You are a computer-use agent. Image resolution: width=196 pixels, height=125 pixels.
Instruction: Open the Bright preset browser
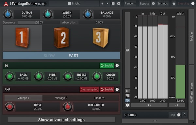(74, 4)
